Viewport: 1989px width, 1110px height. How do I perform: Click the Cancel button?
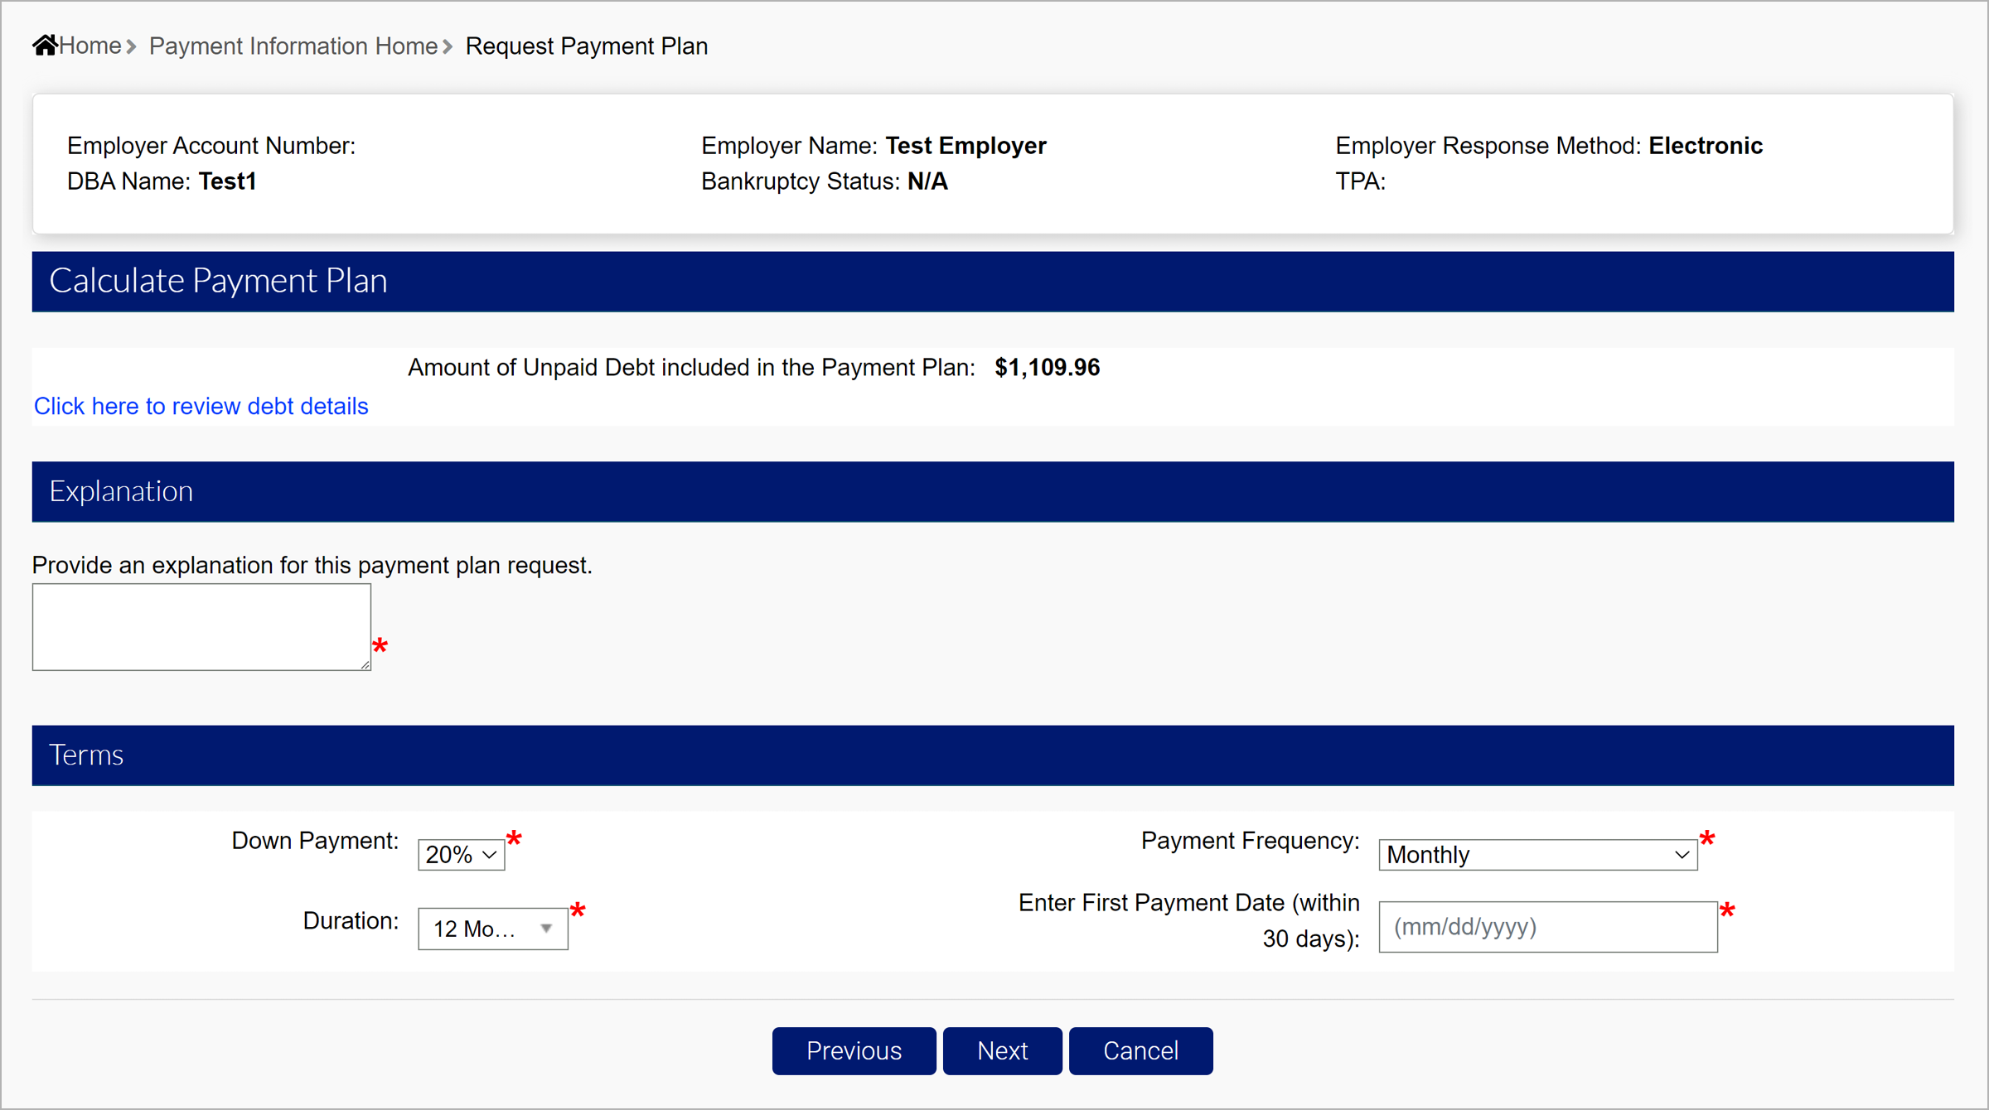click(x=1140, y=1050)
